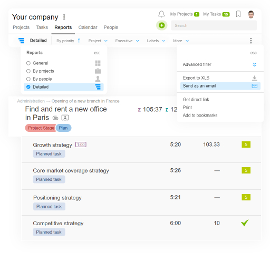The image size is (270, 270).
Task: Click the red Project Stage label
Action: 41,128
